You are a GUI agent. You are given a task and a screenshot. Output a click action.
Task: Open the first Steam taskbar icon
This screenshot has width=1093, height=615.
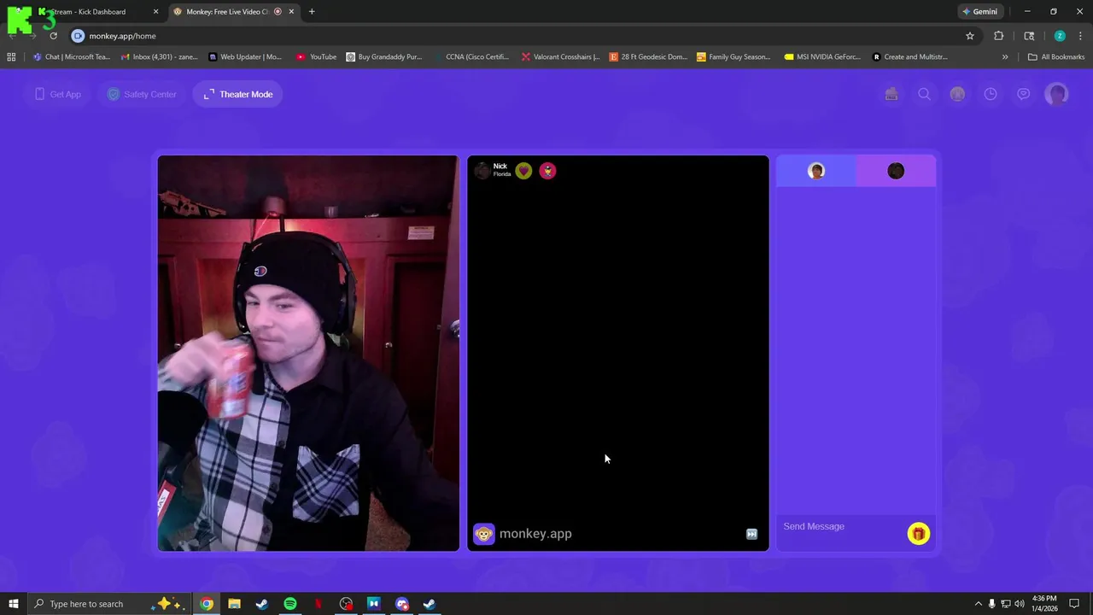coord(262,604)
